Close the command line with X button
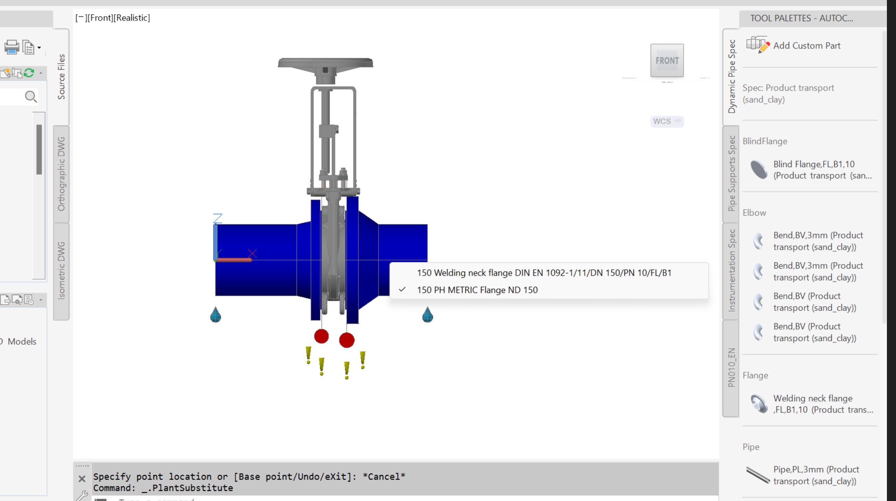Screen dimensions: 896x501 coord(82,479)
